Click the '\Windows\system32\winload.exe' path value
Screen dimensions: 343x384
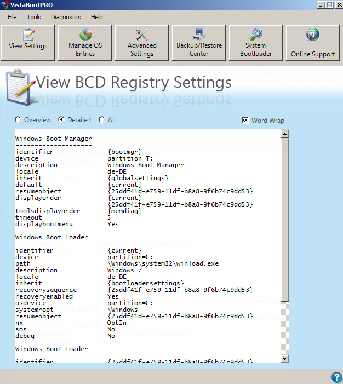click(x=163, y=263)
